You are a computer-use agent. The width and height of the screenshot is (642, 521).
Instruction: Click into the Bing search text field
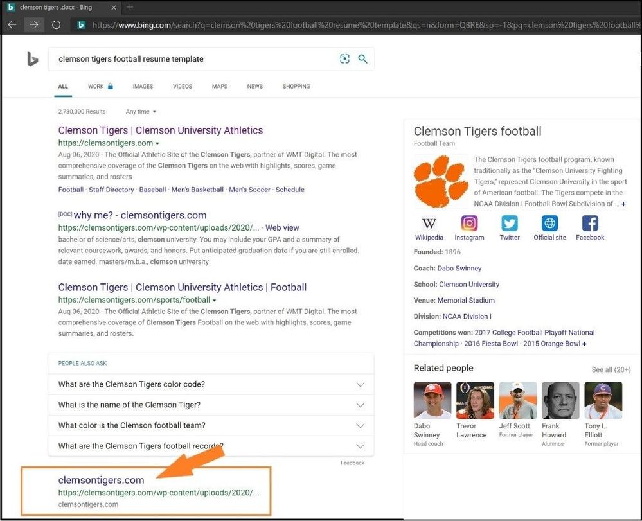pyautogui.click(x=193, y=59)
